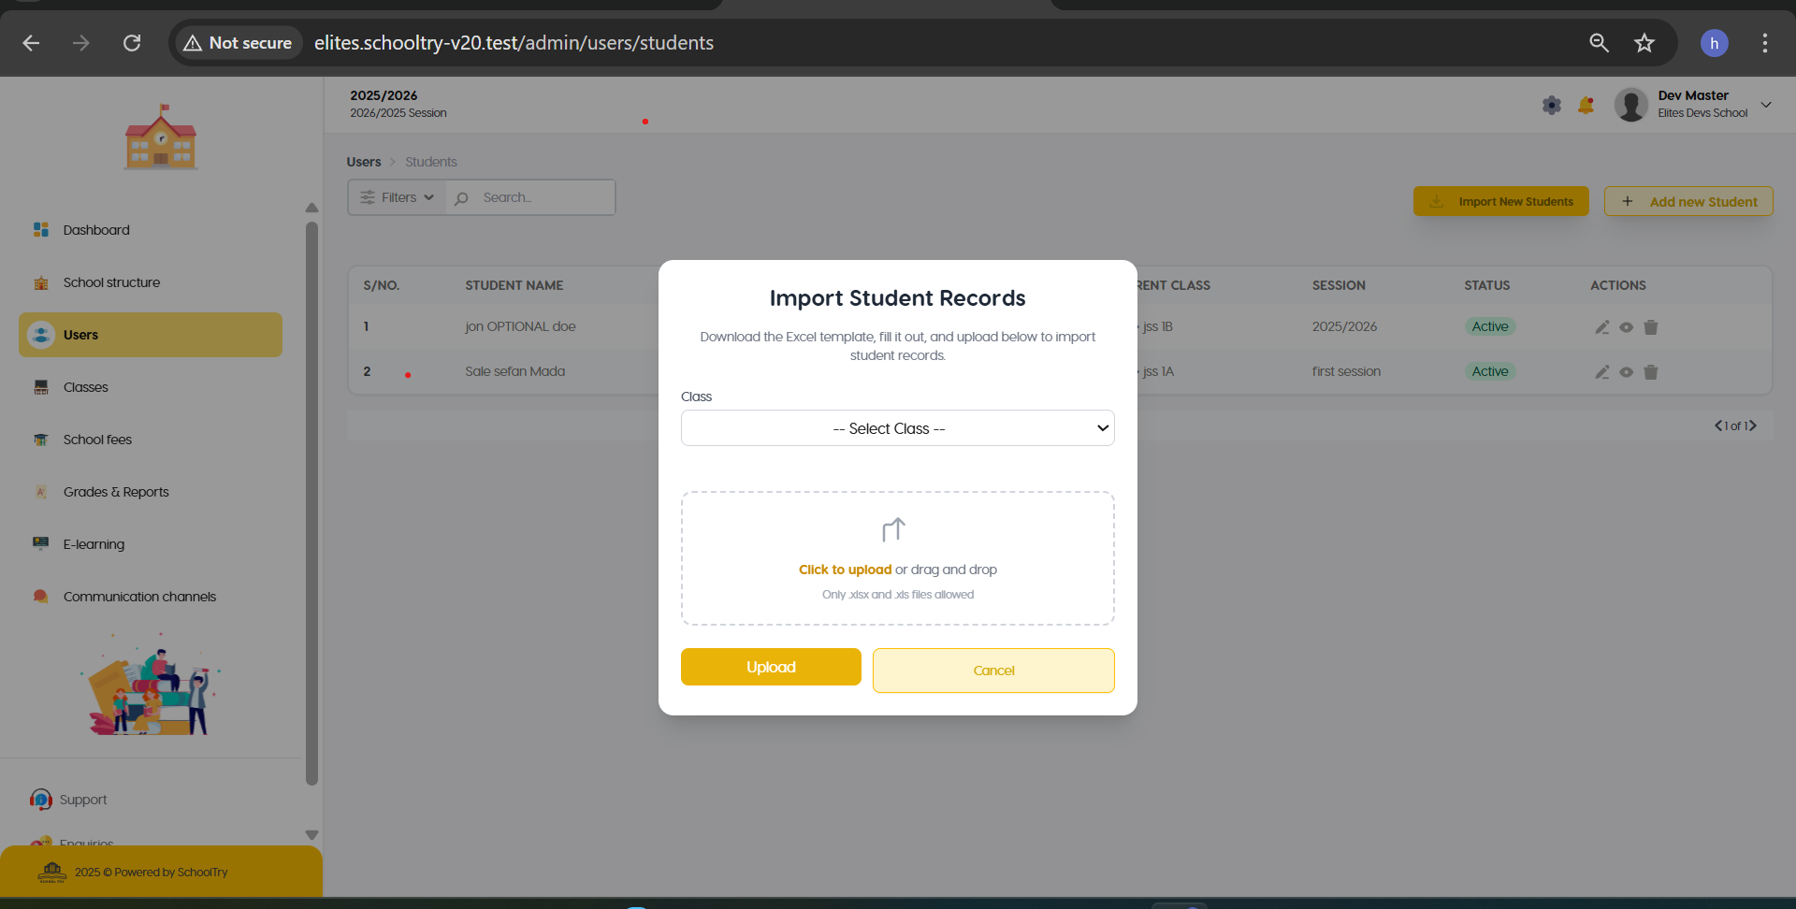1796x909 pixels.
Task: Expand the Dev Master account chevron
Action: (x=1766, y=105)
